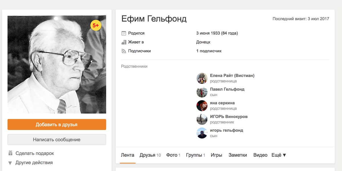Click the Написать сообщение button
Screen dimensions: 342x171
click(x=57, y=139)
